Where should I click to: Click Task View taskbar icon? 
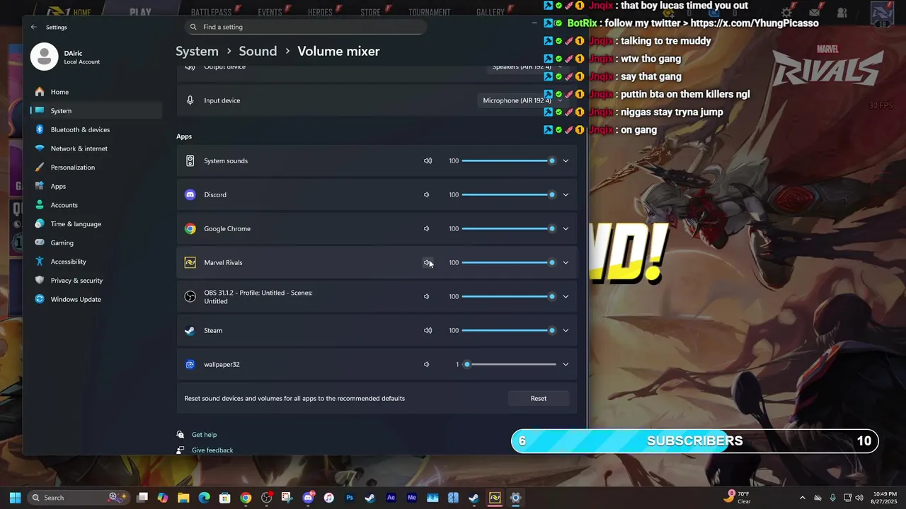(142, 498)
